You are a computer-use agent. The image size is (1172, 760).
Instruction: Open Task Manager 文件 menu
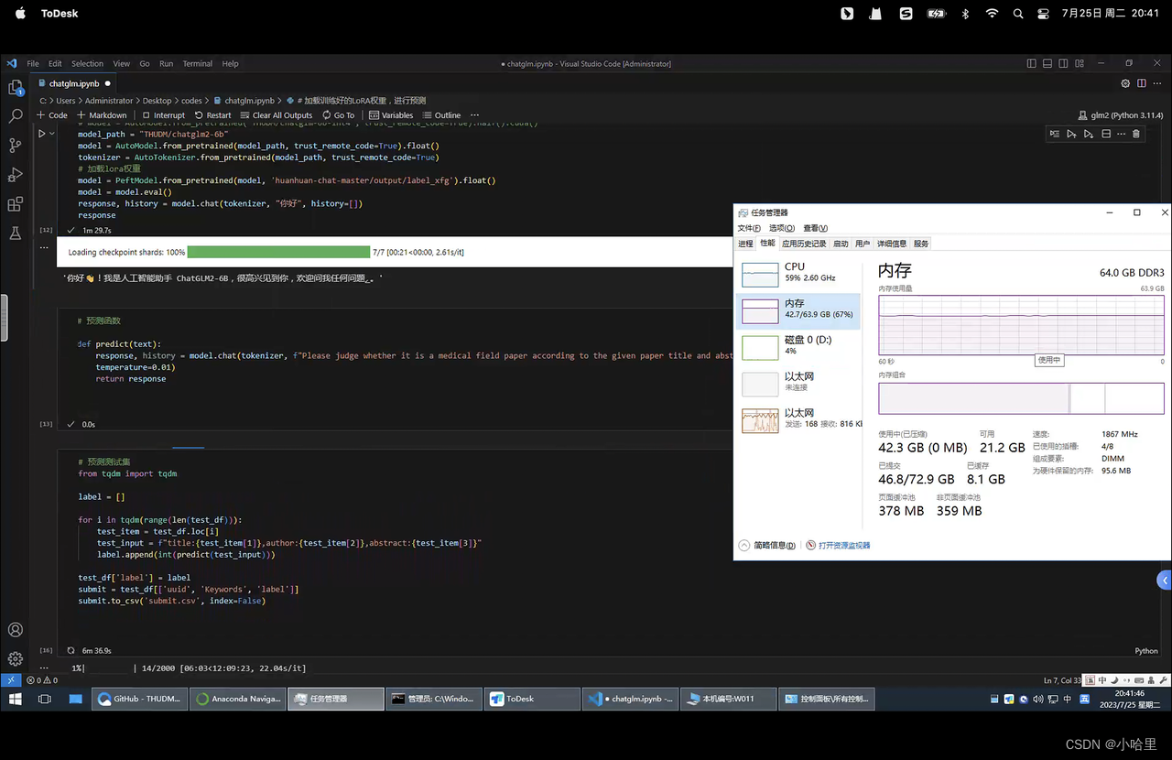[749, 228]
